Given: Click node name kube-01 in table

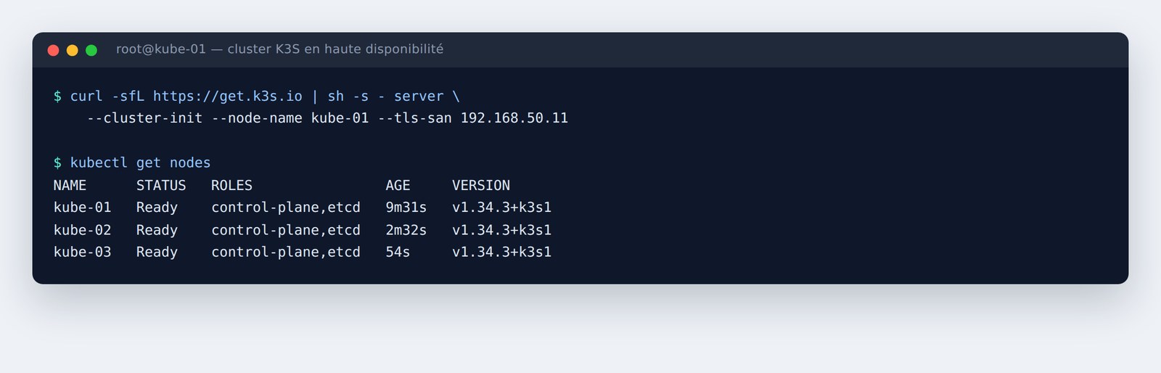Looking at the screenshot, I should click(x=82, y=208).
